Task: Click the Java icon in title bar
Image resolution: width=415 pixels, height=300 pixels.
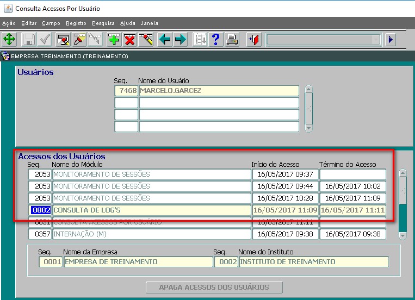Action: click(x=8, y=8)
